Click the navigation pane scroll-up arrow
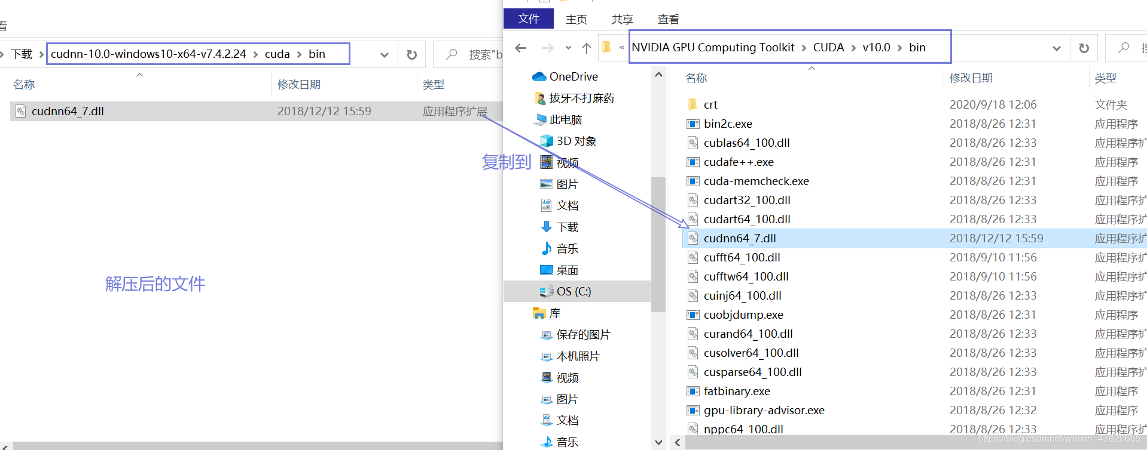 (658, 75)
